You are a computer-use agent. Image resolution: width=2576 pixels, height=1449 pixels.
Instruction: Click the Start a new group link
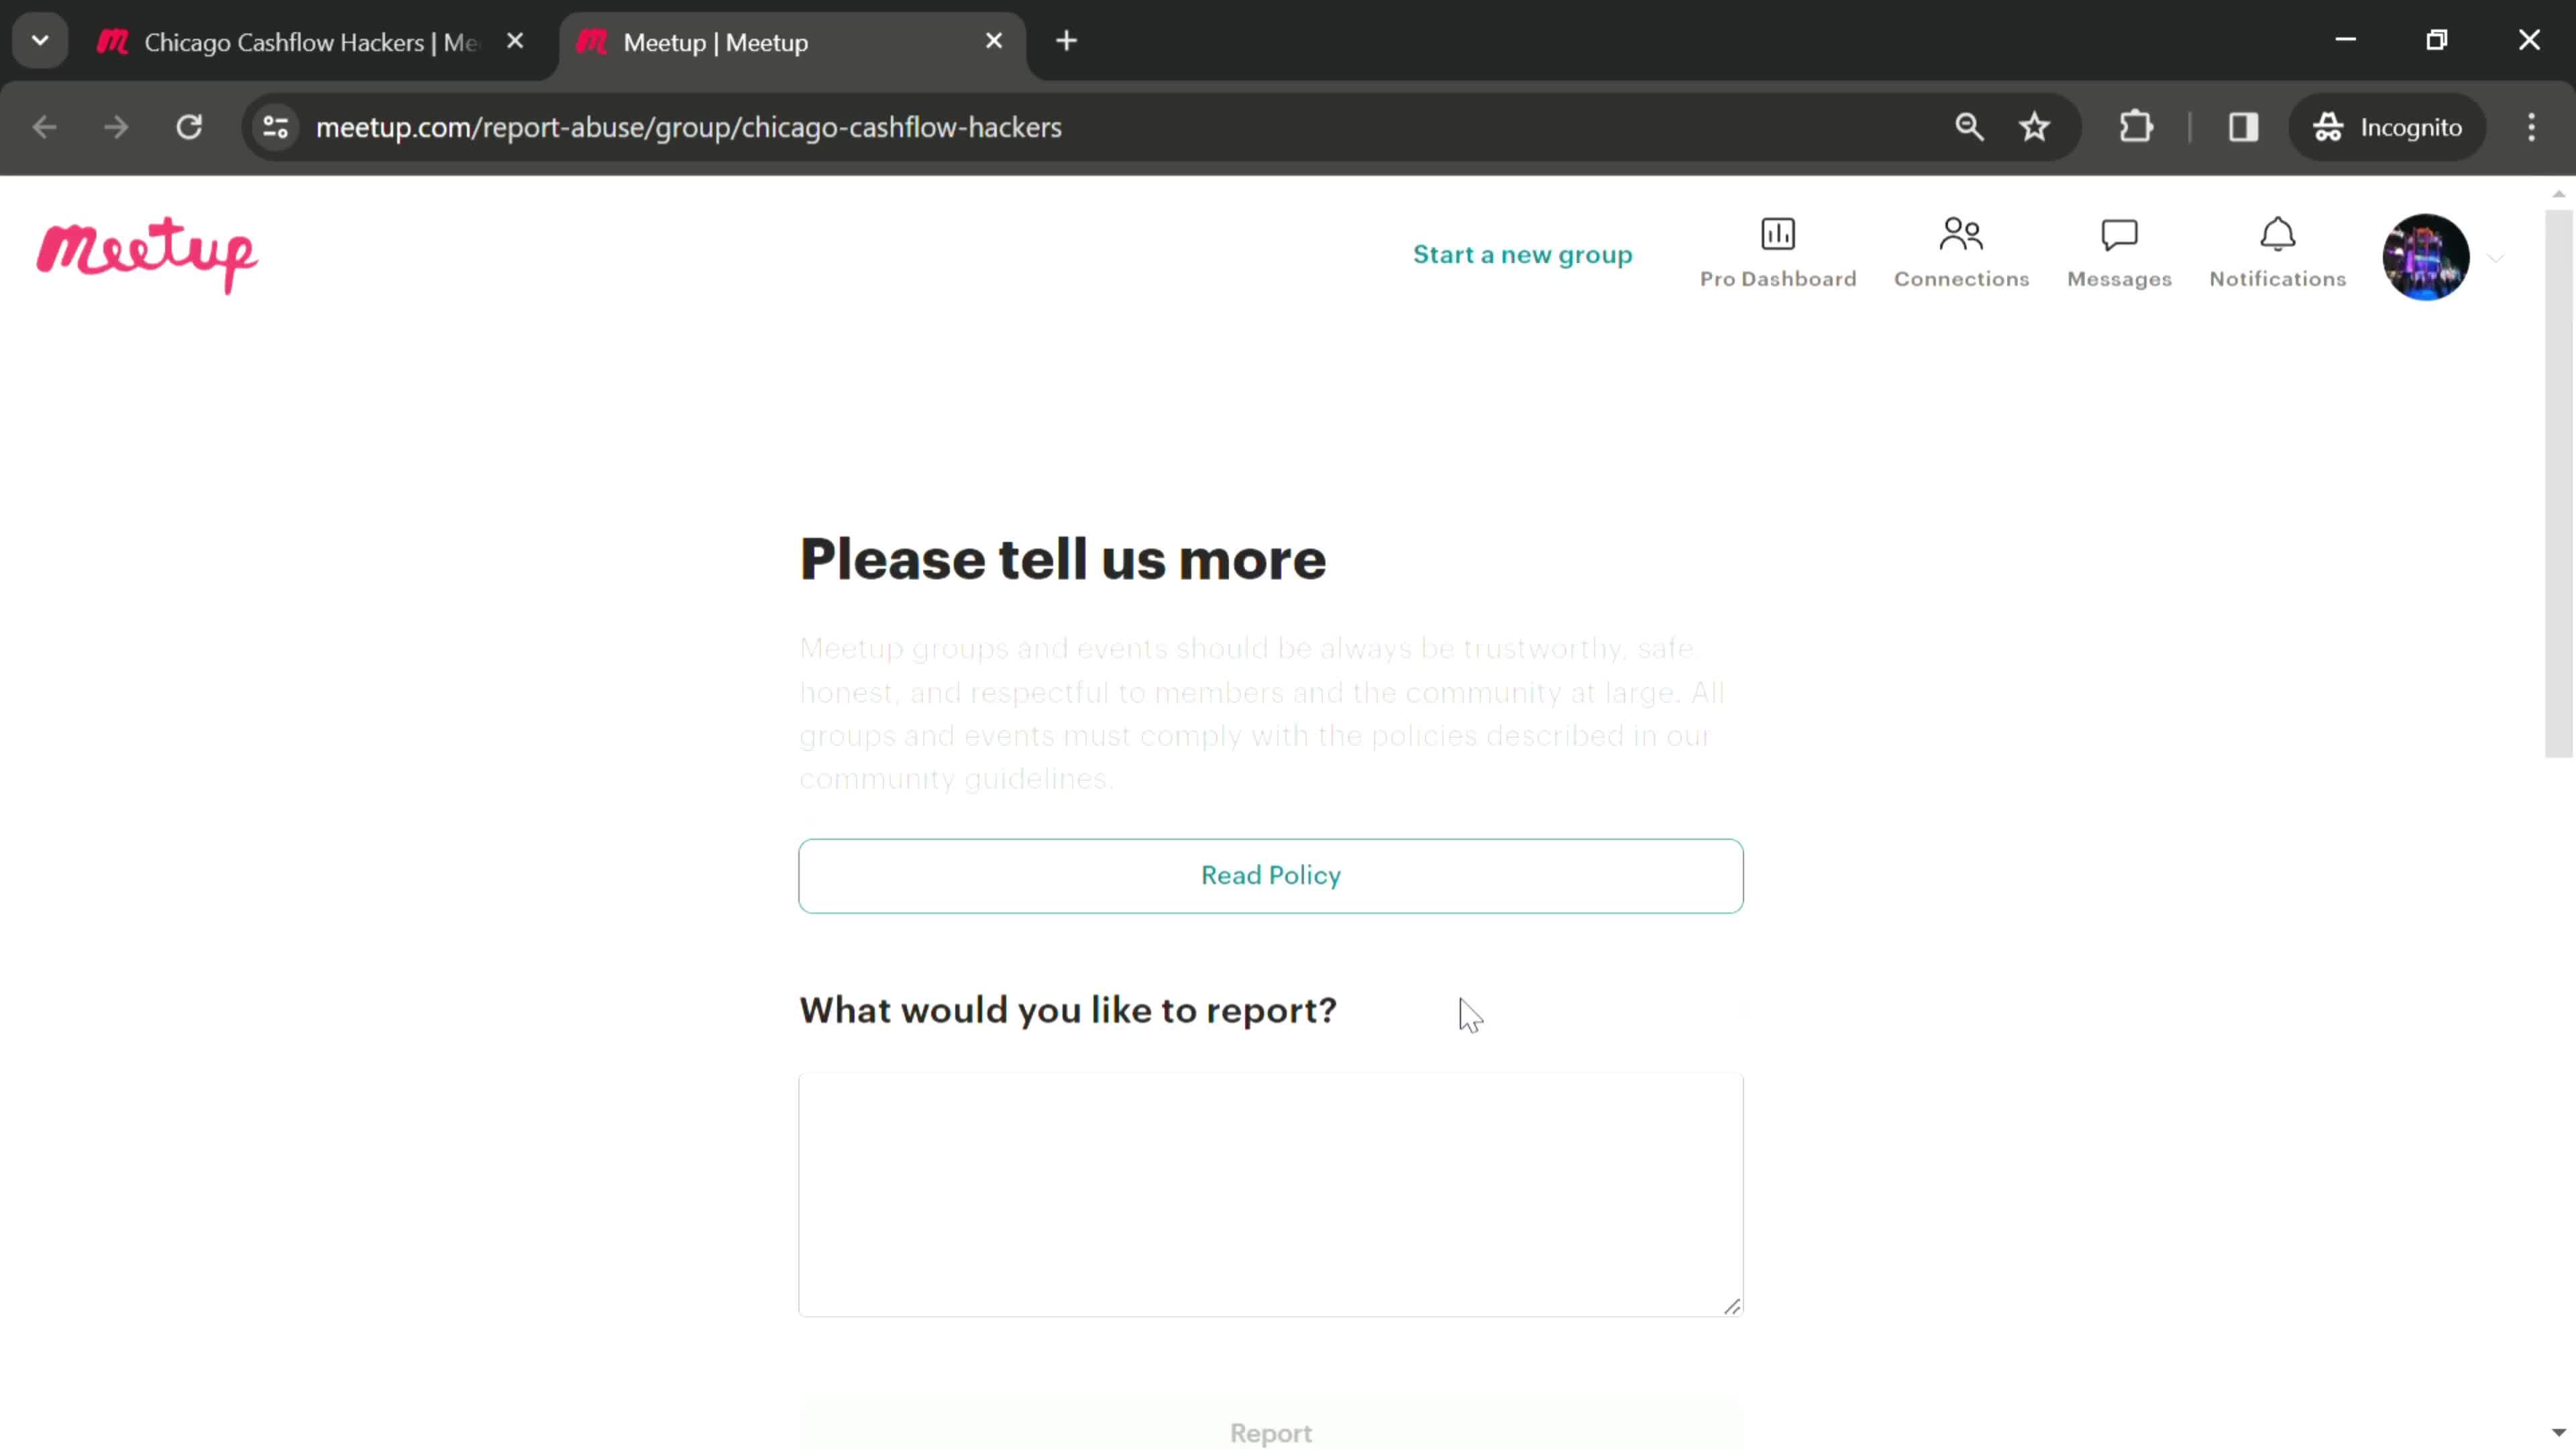click(x=1521, y=253)
